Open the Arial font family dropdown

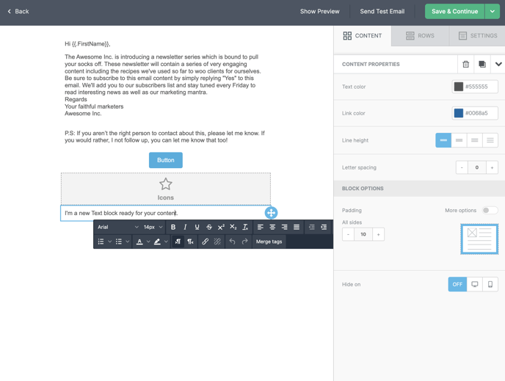click(118, 227)
